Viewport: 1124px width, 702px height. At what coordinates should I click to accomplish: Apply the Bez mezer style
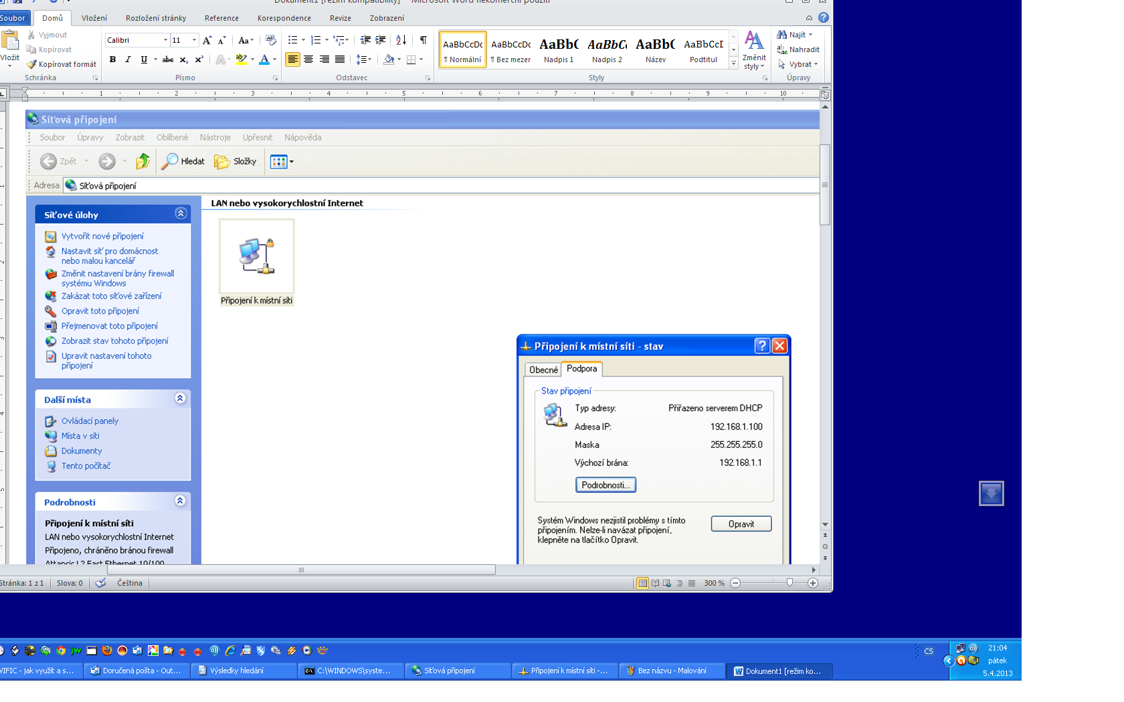point(510,49)
